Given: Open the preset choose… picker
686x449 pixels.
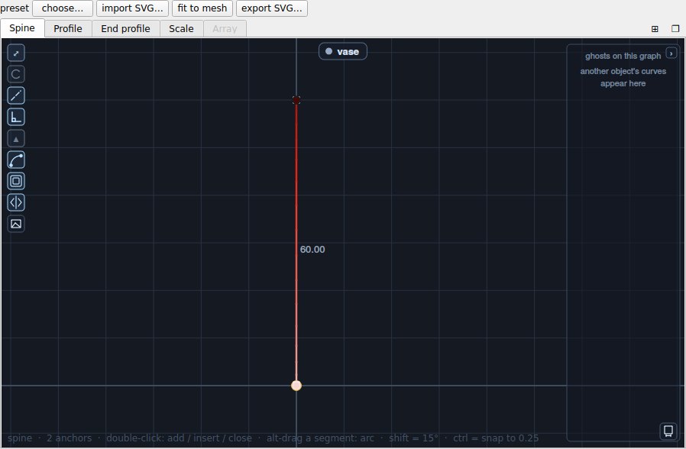Looking at the screenshot, I should tap(63, 8).
